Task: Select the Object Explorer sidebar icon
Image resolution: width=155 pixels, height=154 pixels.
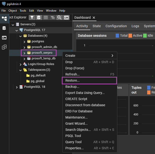Action: click(4, 19)
